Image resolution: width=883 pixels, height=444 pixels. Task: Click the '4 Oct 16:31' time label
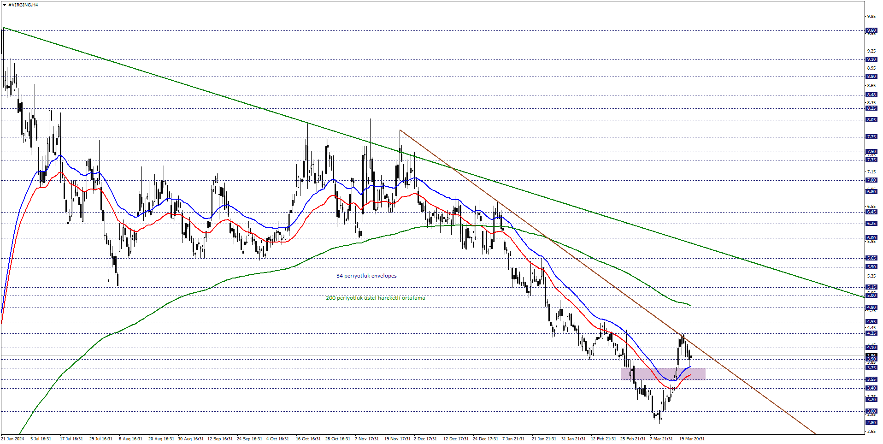278,439
